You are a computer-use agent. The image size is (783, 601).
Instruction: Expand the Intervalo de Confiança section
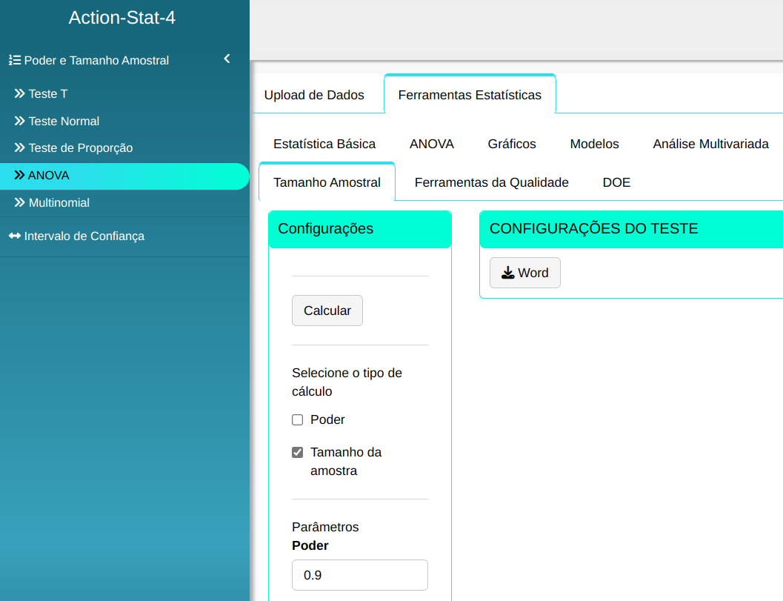[84, 236]
